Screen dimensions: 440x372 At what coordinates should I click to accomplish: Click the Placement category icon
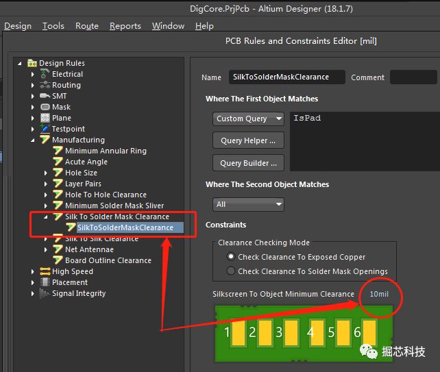[45, 282]
